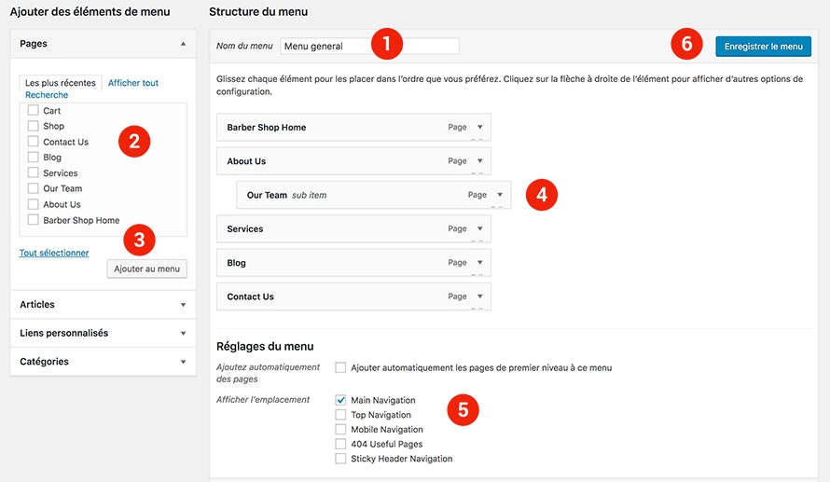Expand Our Team sub item options

pos(500,195)
